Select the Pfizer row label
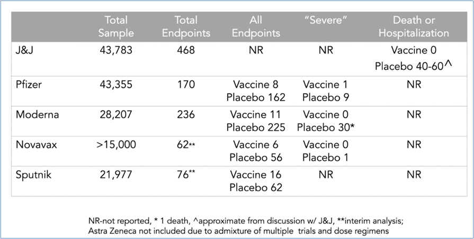The width and height of the screenshot is (474, 239). 32,85
